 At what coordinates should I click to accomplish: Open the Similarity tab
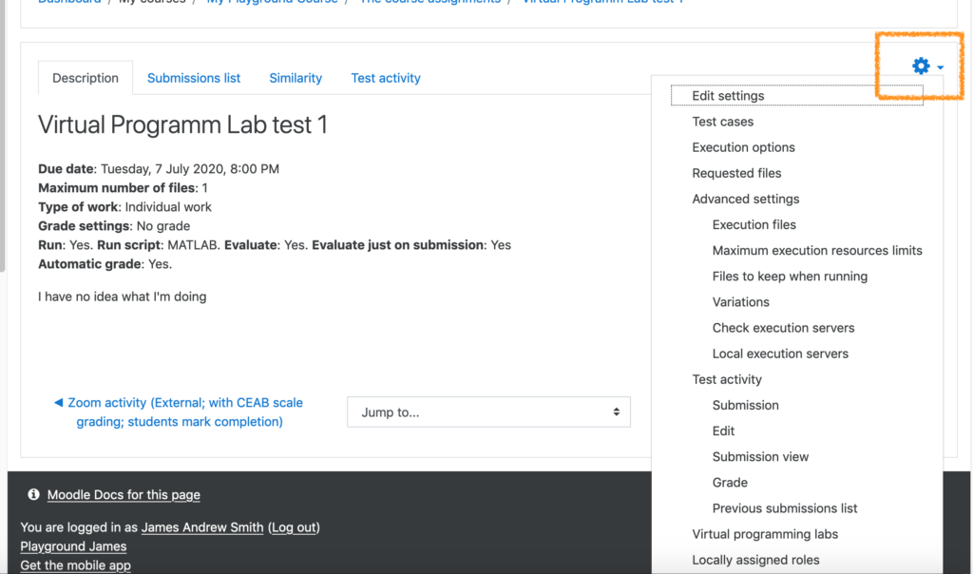click(296, 77)
